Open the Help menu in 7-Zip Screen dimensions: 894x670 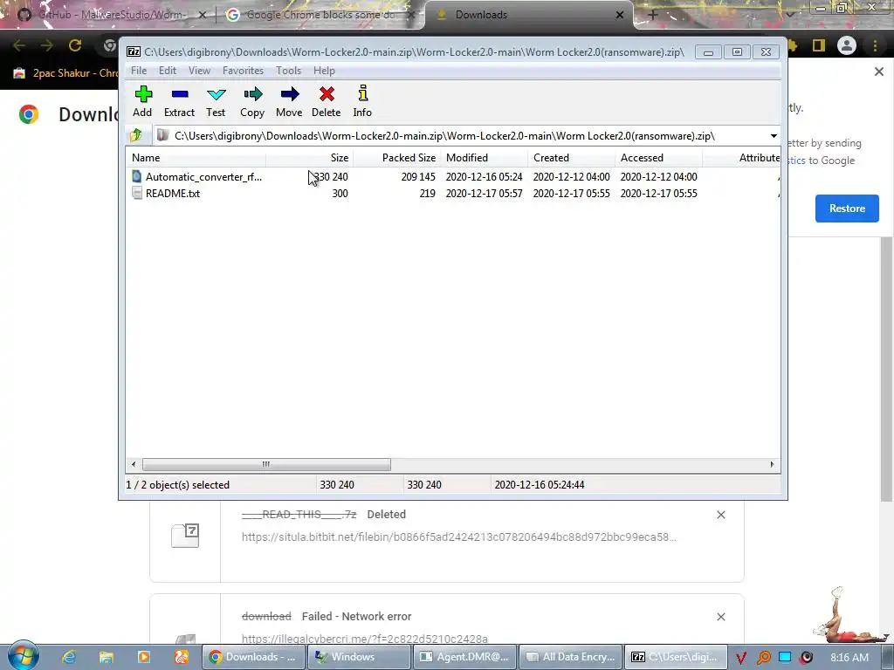pos(324,71)
